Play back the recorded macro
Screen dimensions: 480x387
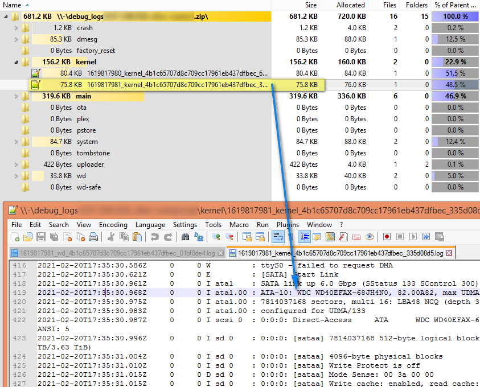(x=413, y=237)
